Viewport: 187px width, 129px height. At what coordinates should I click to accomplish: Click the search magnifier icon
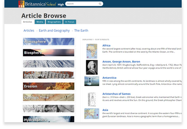100,4
